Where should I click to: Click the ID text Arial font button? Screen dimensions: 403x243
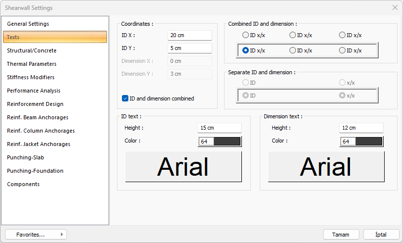click(183, 167)
